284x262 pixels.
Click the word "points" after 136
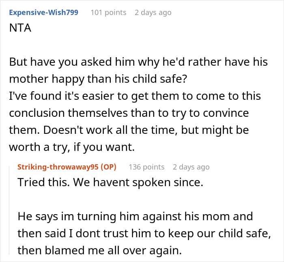153,167
